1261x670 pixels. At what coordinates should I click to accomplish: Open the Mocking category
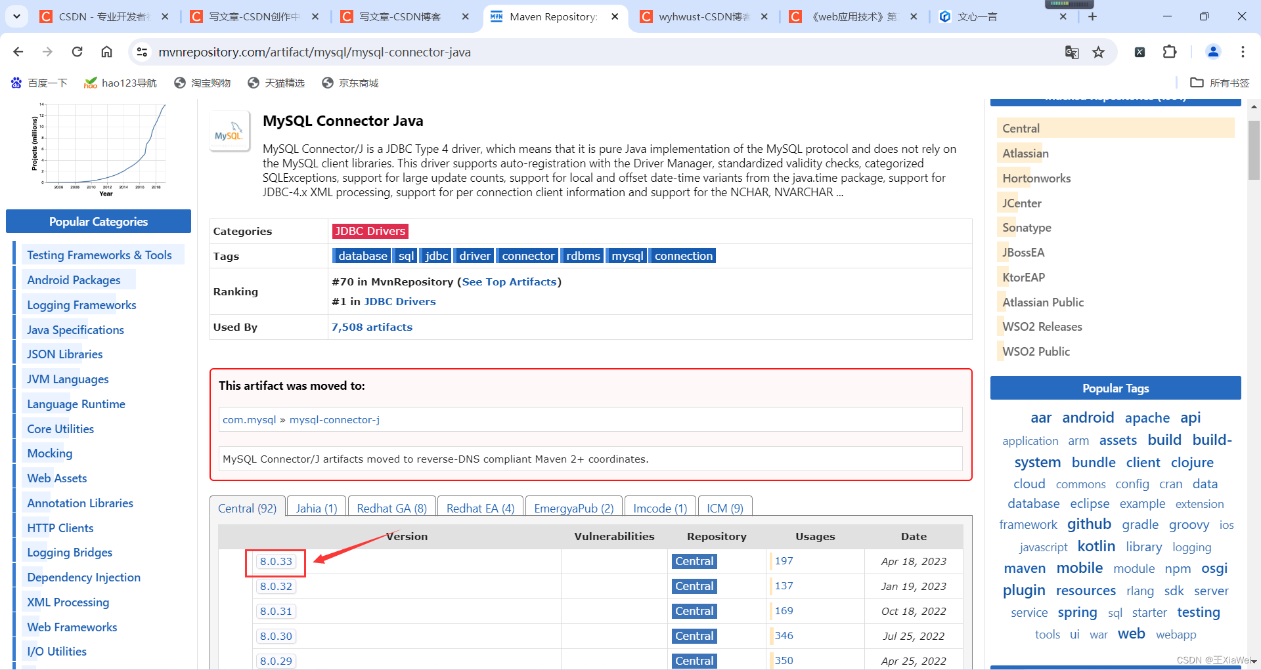50,453
